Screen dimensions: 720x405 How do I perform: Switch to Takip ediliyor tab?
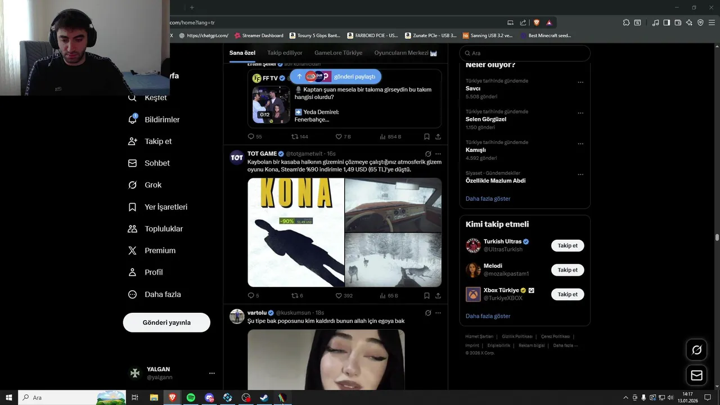285,53
